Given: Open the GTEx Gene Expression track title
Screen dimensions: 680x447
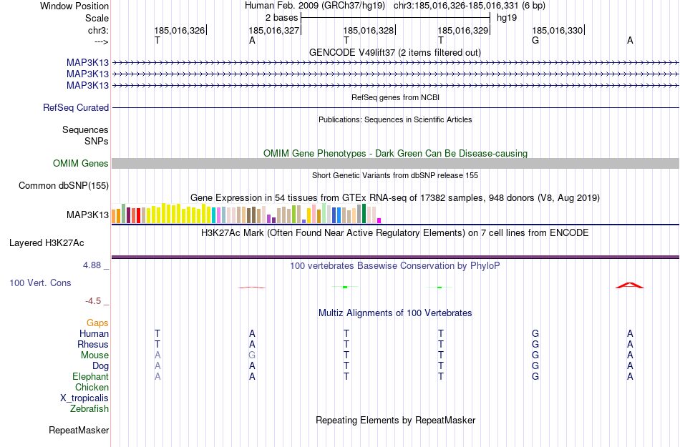Looking at the screenshot, I should pos(395,198).
